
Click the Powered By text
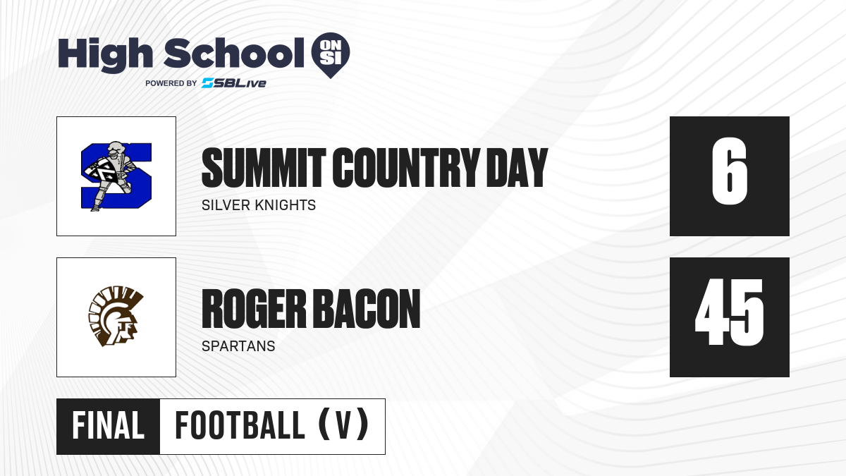tap(171, 83)
